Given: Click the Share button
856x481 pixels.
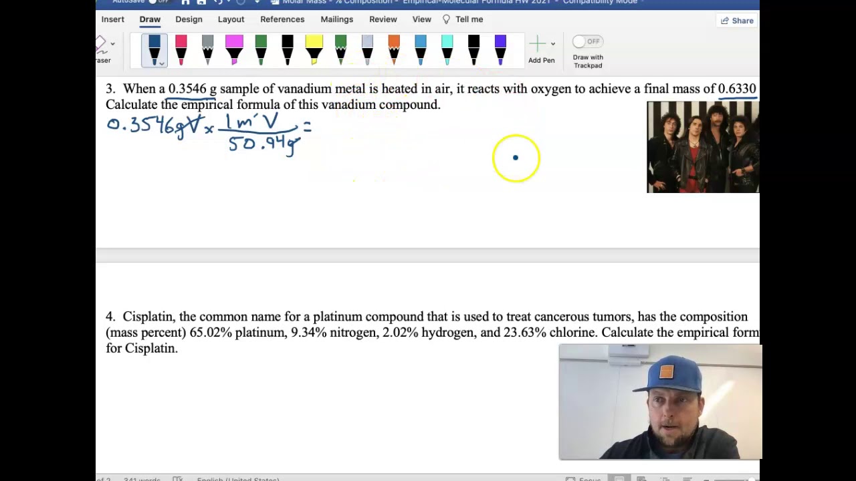Looking at the screenshot, I should coord(737,21).
